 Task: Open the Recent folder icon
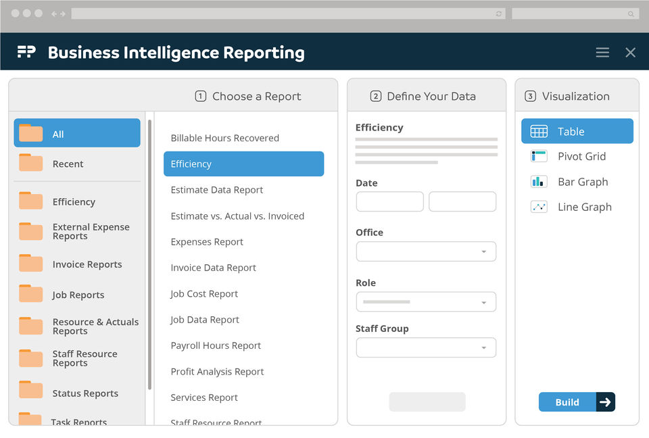click(x=31, y=164)
